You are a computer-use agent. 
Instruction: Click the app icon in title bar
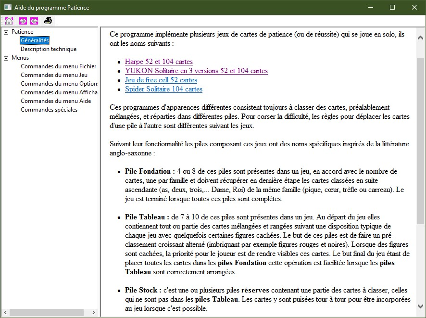pos(7,7)
